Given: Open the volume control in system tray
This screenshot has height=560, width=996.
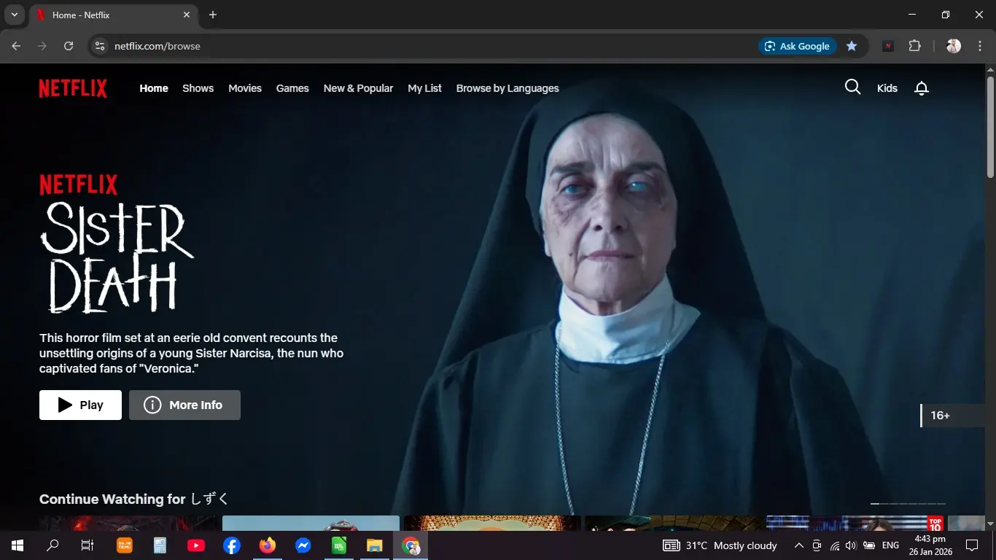Looking at the screenshot, I should (851, 545).
